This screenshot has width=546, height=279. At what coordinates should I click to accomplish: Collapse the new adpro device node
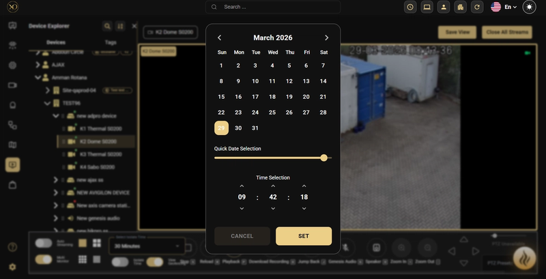pos(55,116)
